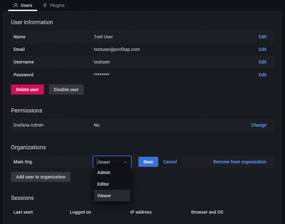Click Add user to organization button
This screenshot has height=224, width=285.
pos(41,177)
